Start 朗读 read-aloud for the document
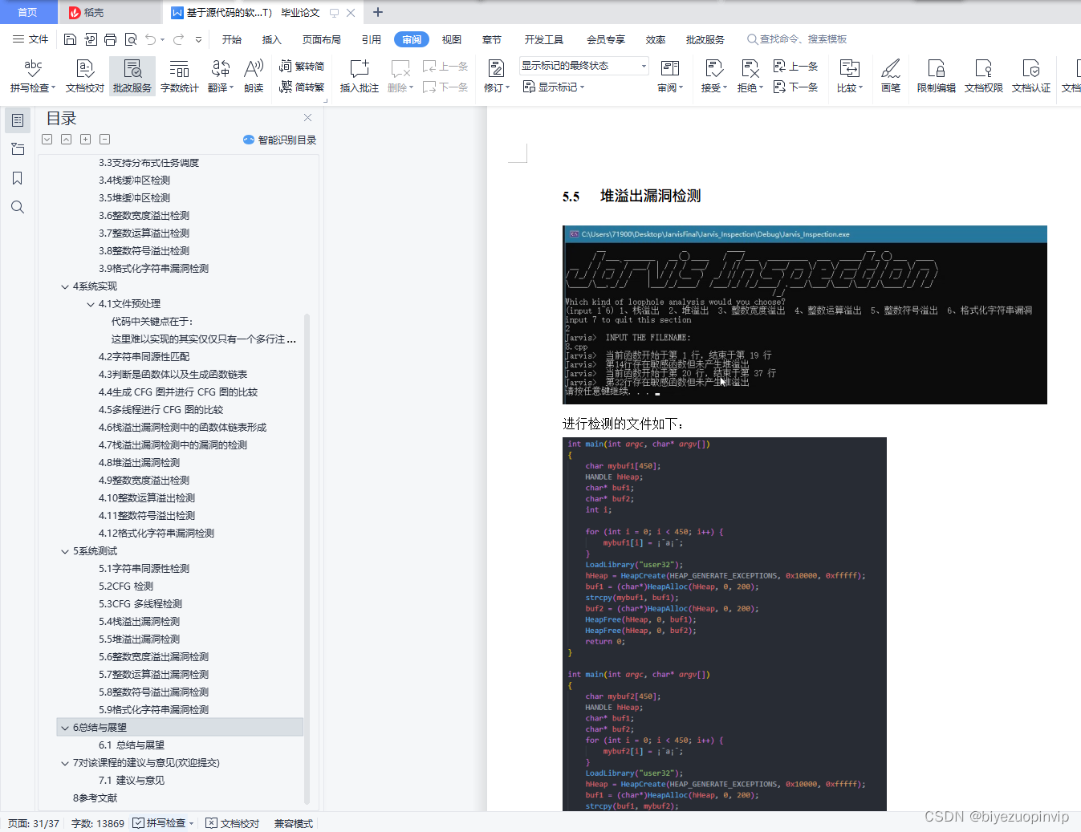 [253, 76]
